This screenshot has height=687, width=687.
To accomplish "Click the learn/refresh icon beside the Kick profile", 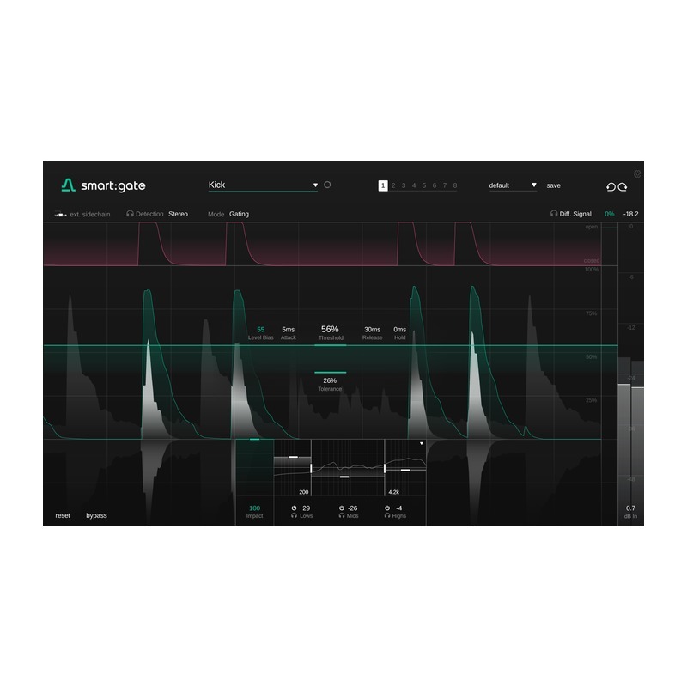I will pos(327,185).
